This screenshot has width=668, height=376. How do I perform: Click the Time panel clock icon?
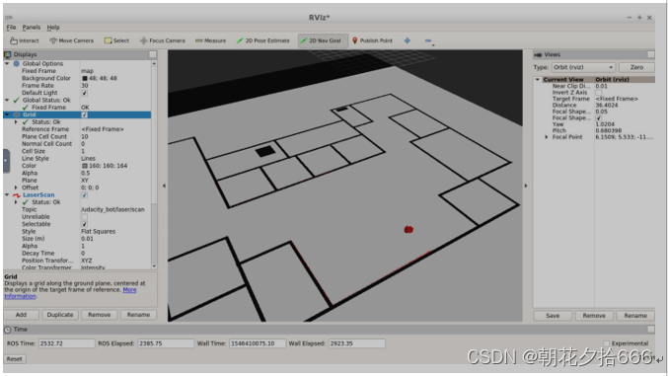8,329
